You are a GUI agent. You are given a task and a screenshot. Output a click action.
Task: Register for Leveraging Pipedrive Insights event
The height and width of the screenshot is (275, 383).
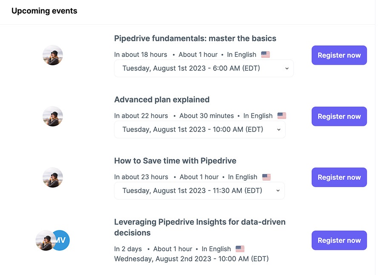point(339,240)
